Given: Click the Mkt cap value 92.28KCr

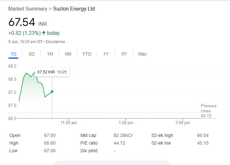Looking at the screenshot, I should tap(123, 135).
